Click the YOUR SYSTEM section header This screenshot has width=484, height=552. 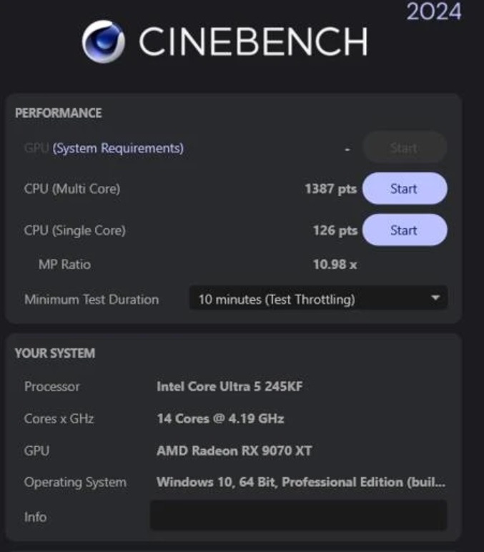(x=55, y=353)
